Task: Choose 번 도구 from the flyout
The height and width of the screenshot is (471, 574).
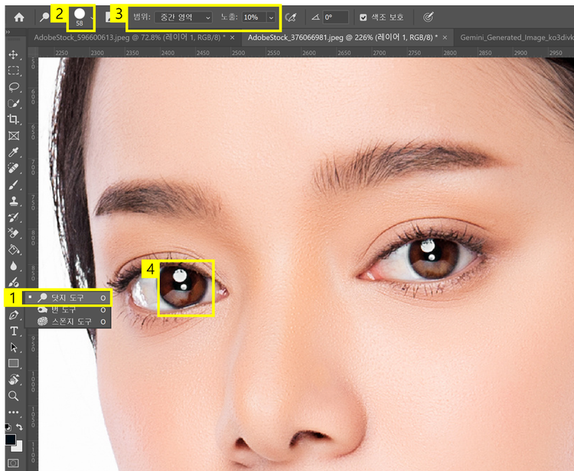Action: (67, 310)
